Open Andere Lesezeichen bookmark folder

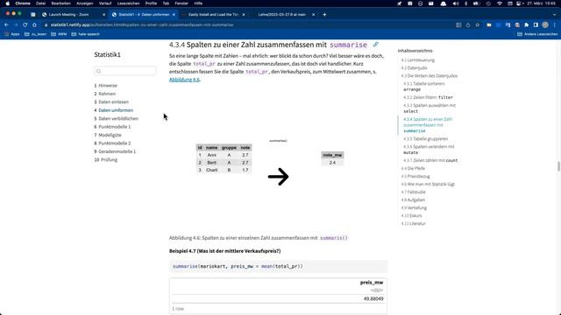point(537,34)
